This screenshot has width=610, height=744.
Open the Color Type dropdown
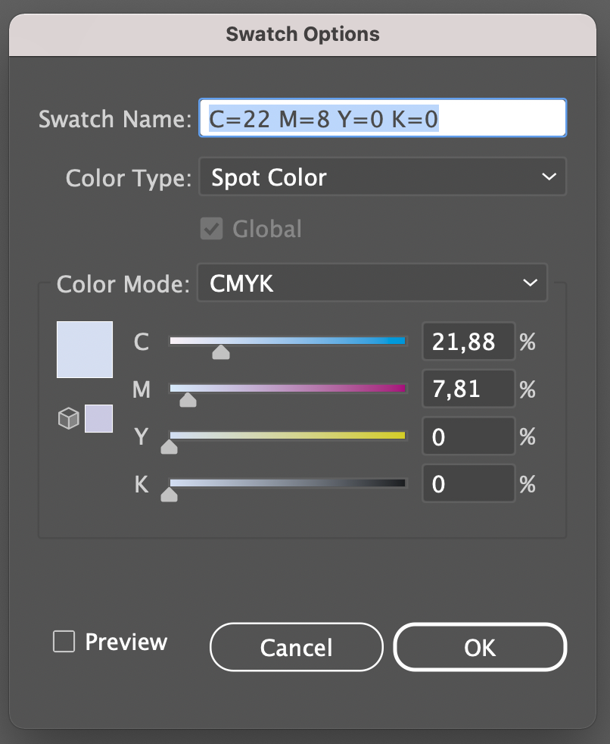point(382,177)
